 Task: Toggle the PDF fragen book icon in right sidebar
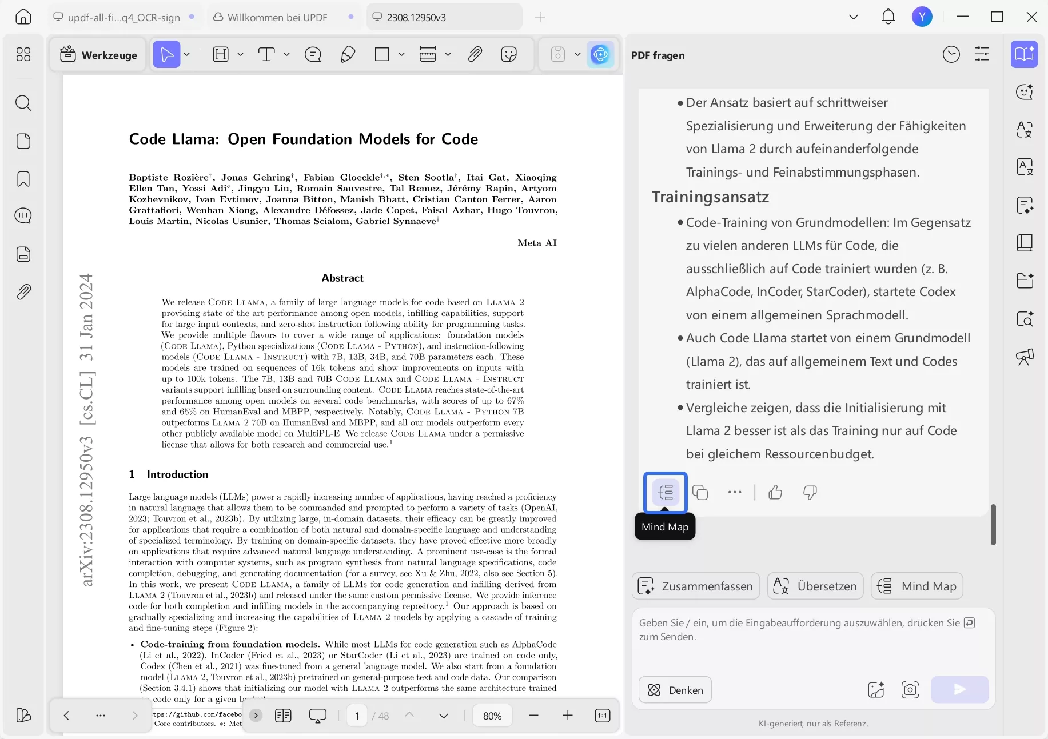point(1025,54)
